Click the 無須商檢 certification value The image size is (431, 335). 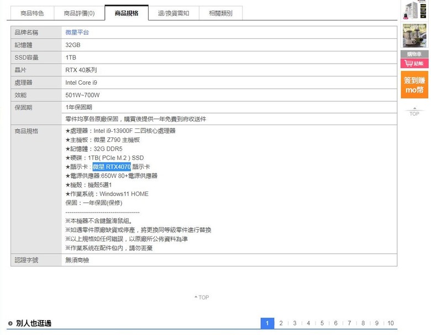pyautogui.click(x=77, y=260)
